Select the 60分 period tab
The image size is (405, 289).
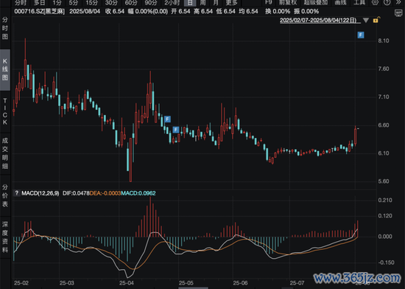tap(131, 3)
